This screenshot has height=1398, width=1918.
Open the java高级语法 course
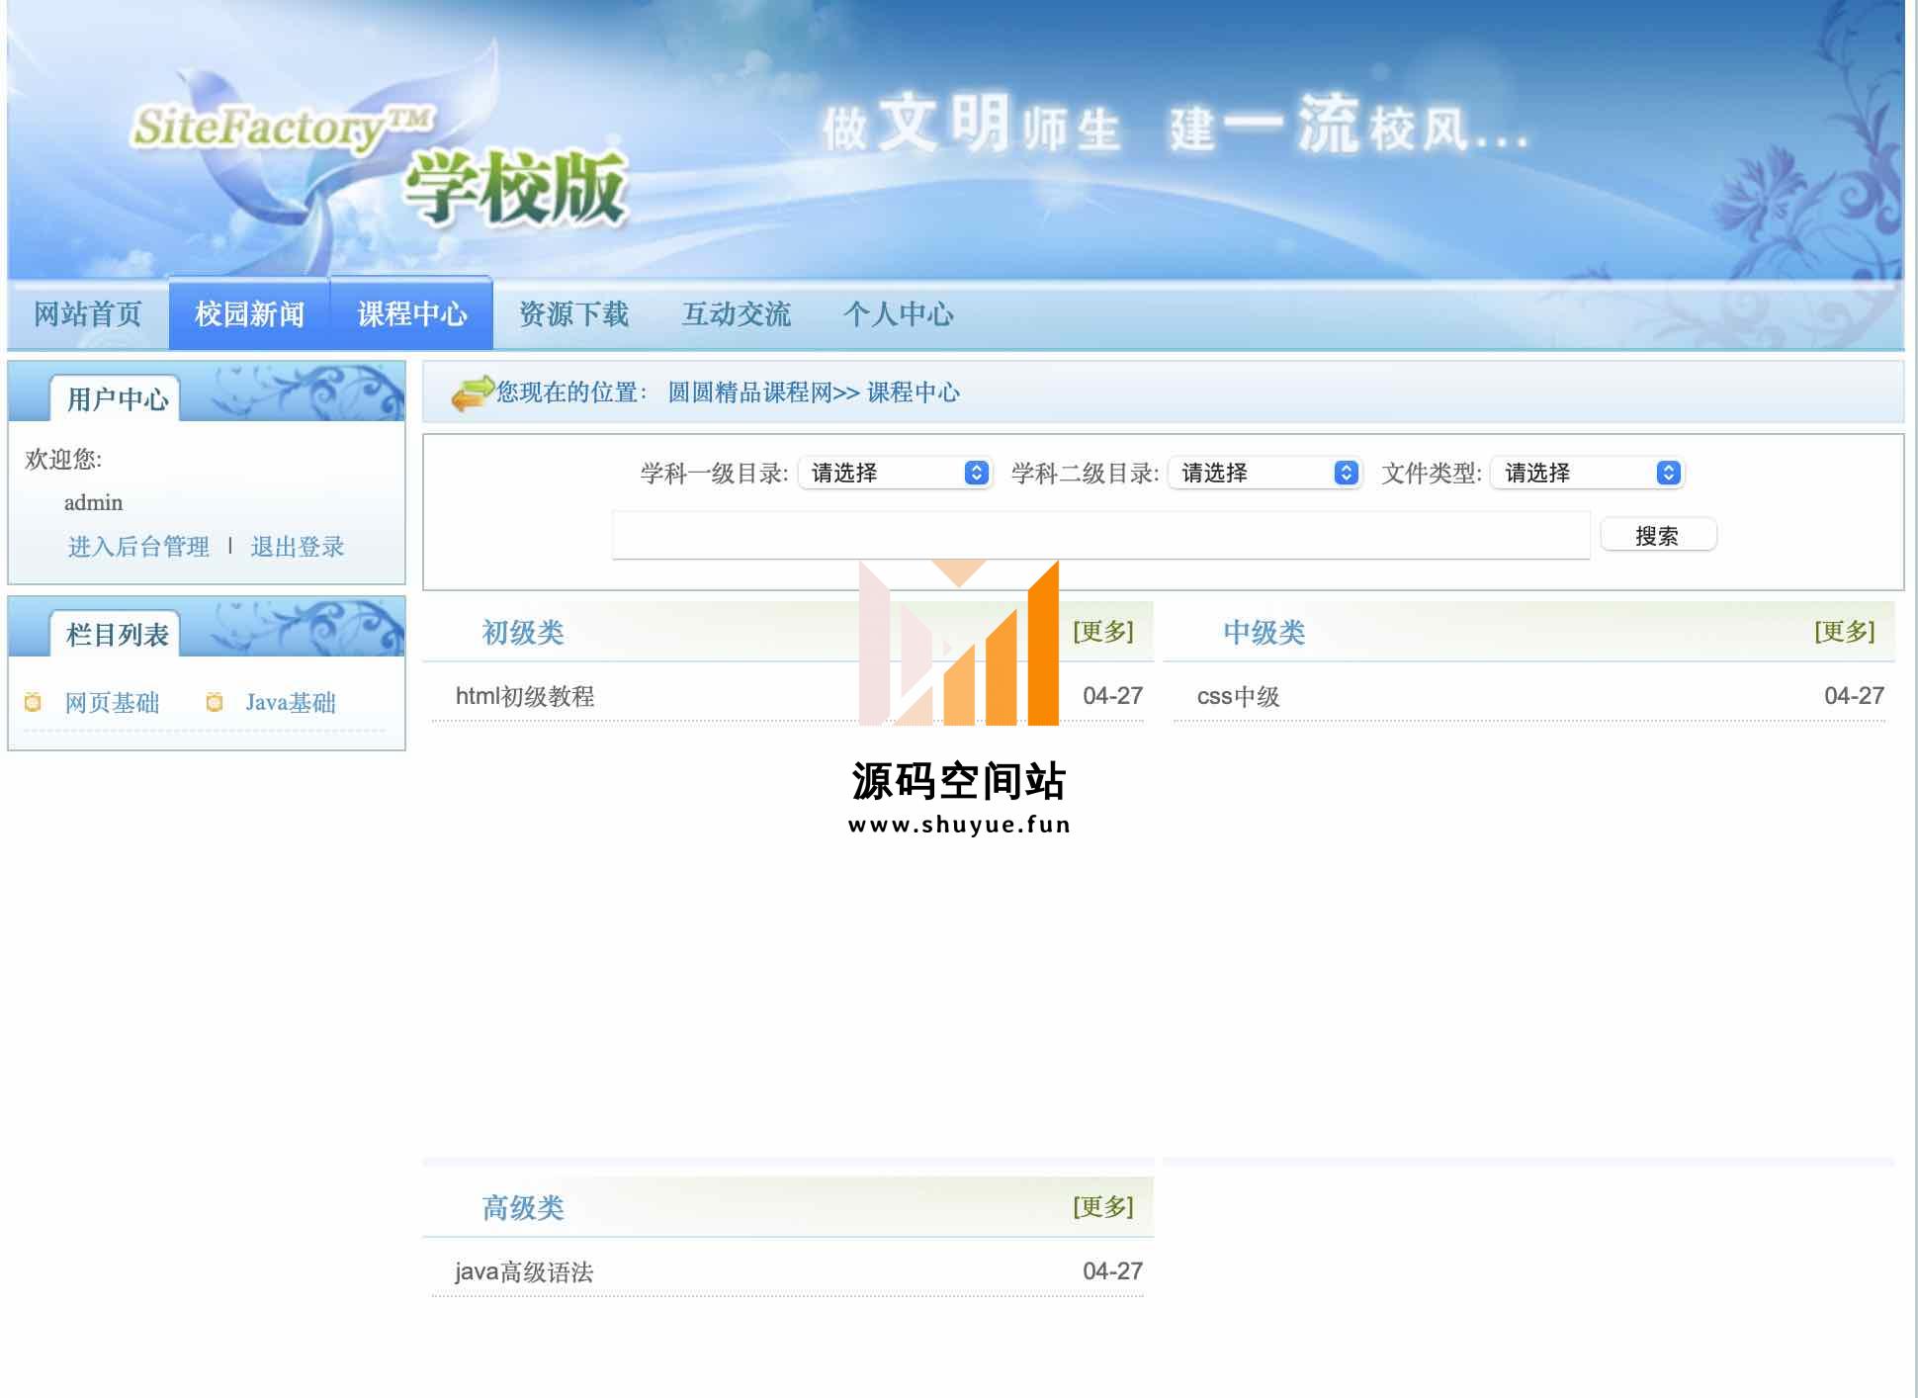(524, 1271)
